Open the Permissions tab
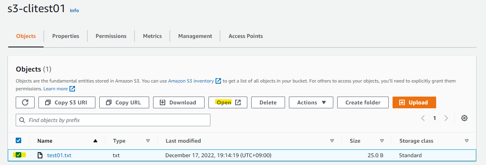This screenshot has height=165, width=486. [x=111, y=36]
